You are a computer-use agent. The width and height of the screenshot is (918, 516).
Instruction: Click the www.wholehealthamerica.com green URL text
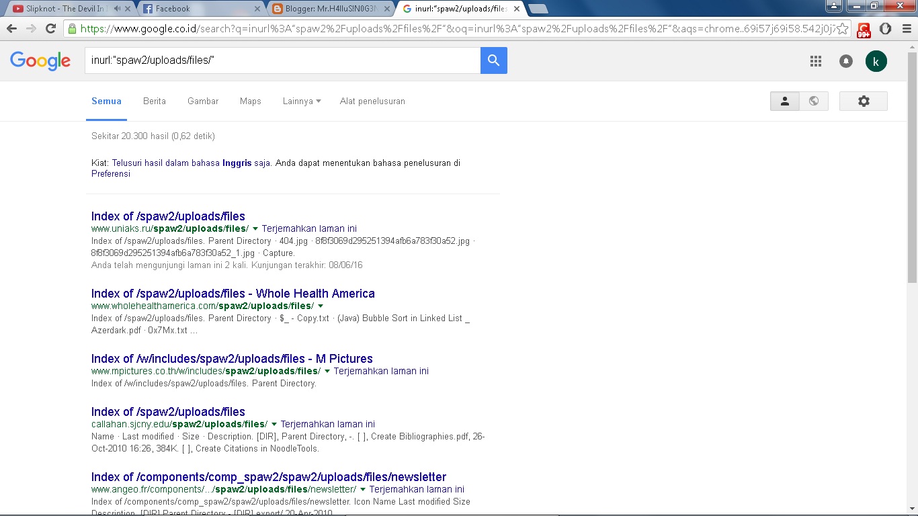point(202,306)
